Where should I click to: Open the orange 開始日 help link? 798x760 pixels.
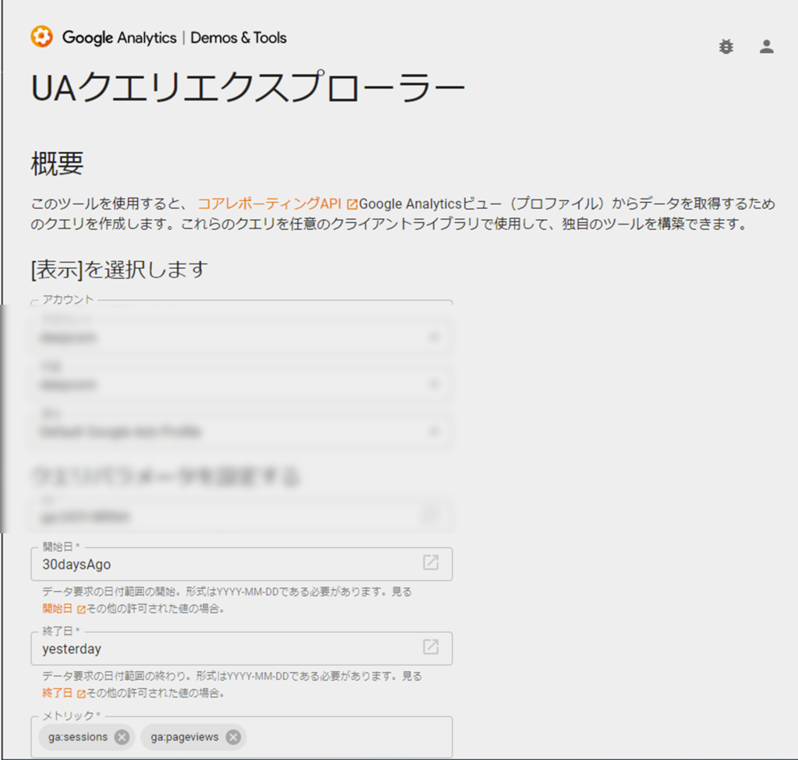(x=57, y=608)
